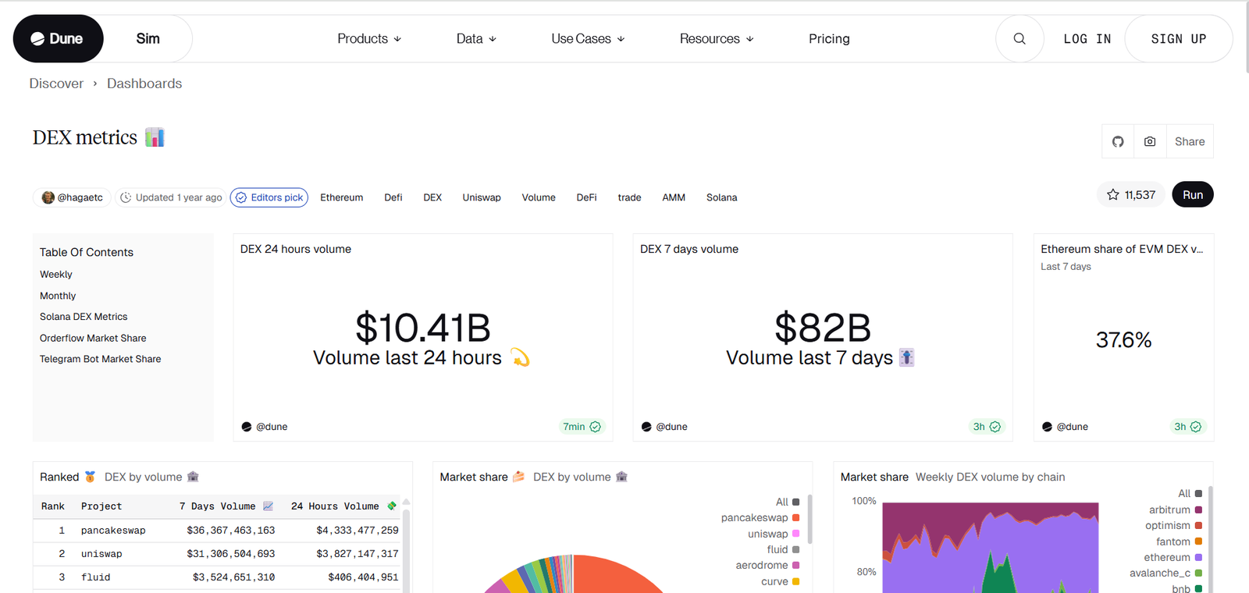Screen dimensions: 1249x593
Task: Expand the Products dropdown menu
Action: [369, 38]
